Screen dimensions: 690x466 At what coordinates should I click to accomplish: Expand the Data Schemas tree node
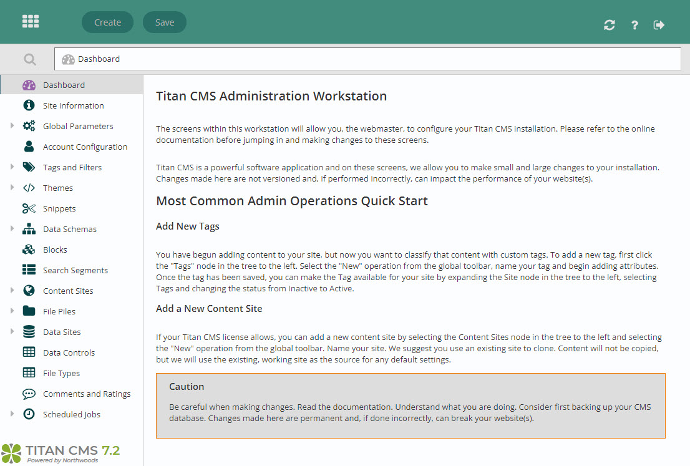12,228
